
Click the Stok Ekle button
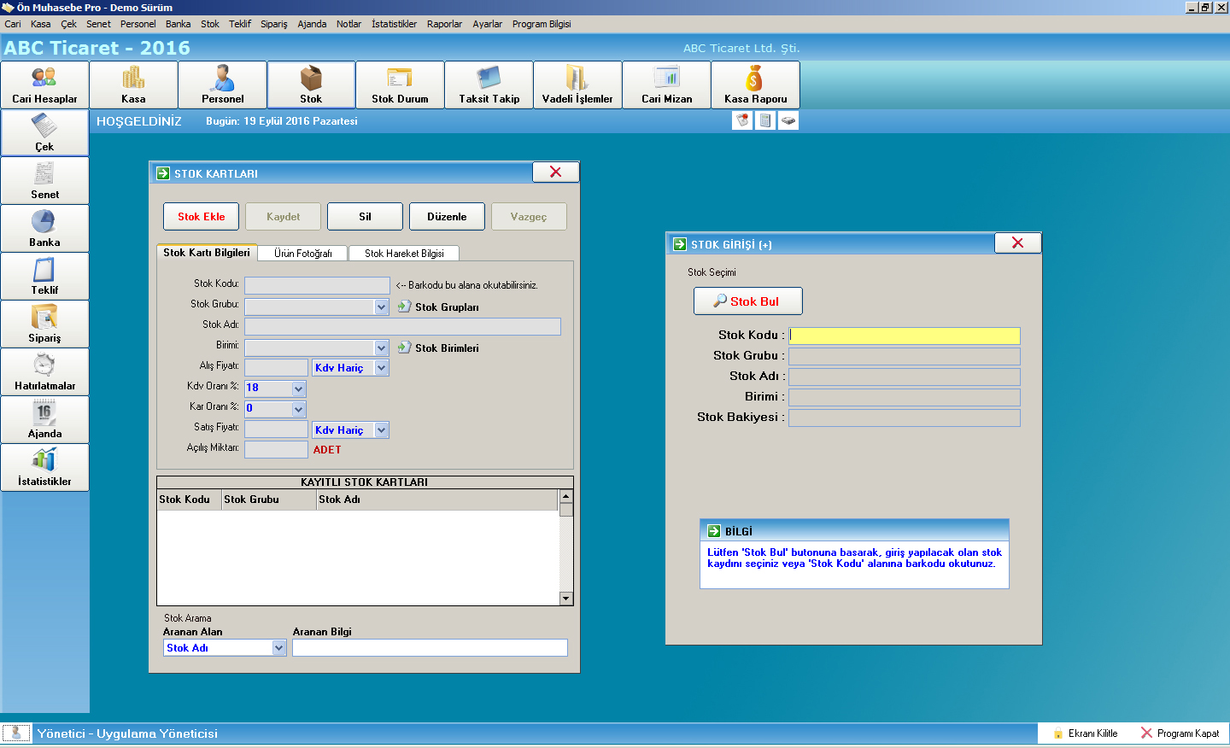click(202, 216)
